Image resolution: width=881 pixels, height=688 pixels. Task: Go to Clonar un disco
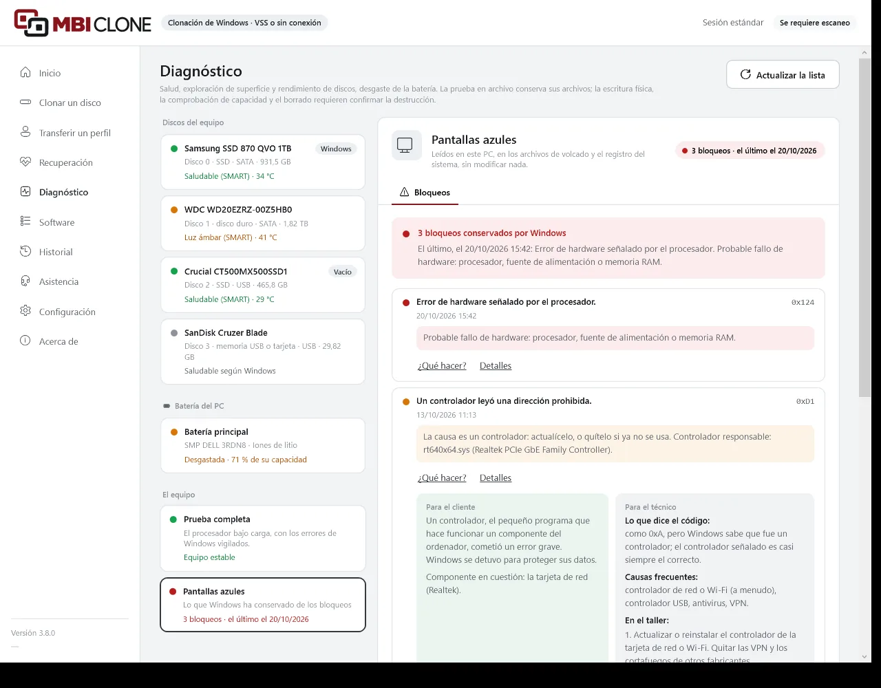pos(70,103)
